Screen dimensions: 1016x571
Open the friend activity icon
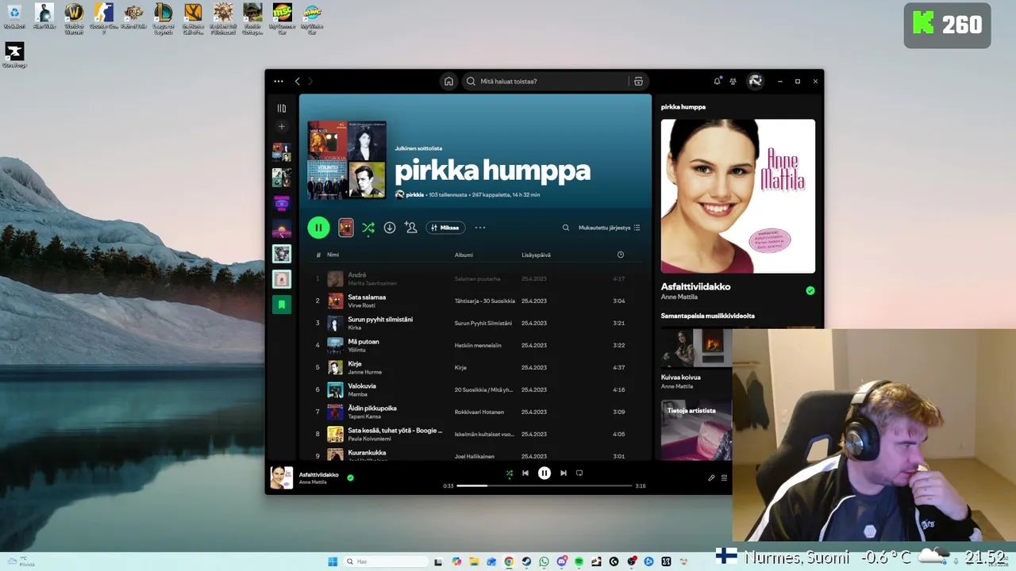pos(733,81)
